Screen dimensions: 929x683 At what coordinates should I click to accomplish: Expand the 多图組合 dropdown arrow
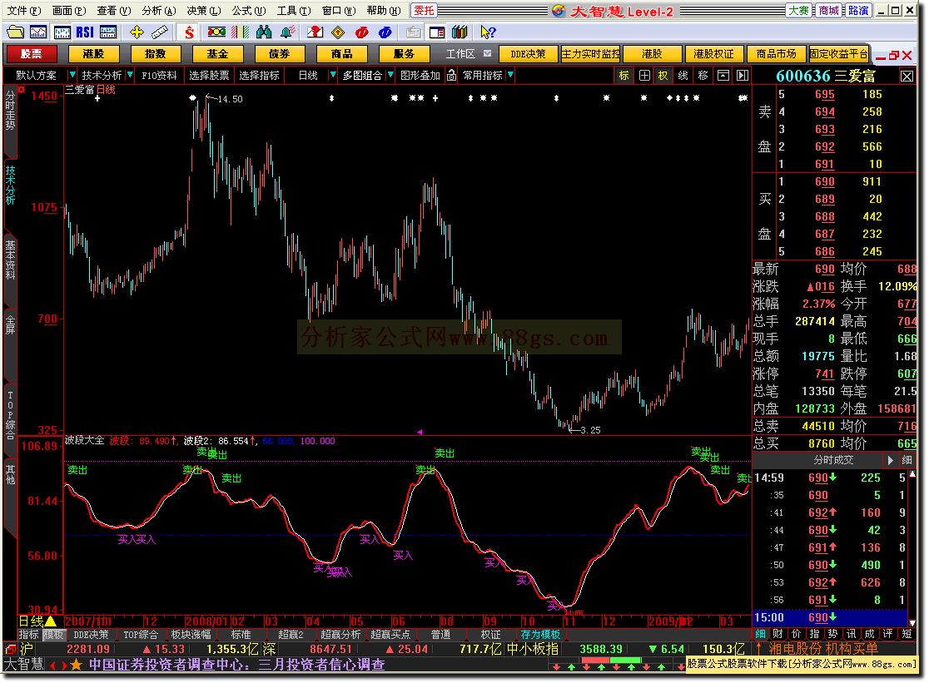click(390, 75)
